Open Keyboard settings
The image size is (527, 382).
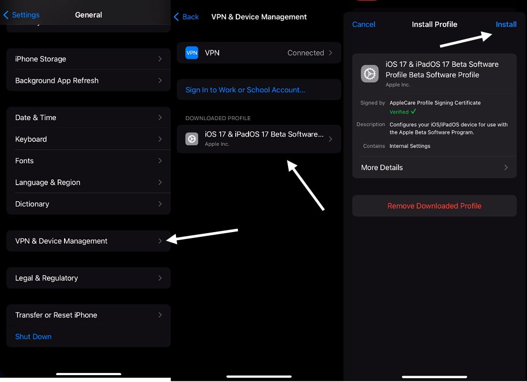(89, 139)
